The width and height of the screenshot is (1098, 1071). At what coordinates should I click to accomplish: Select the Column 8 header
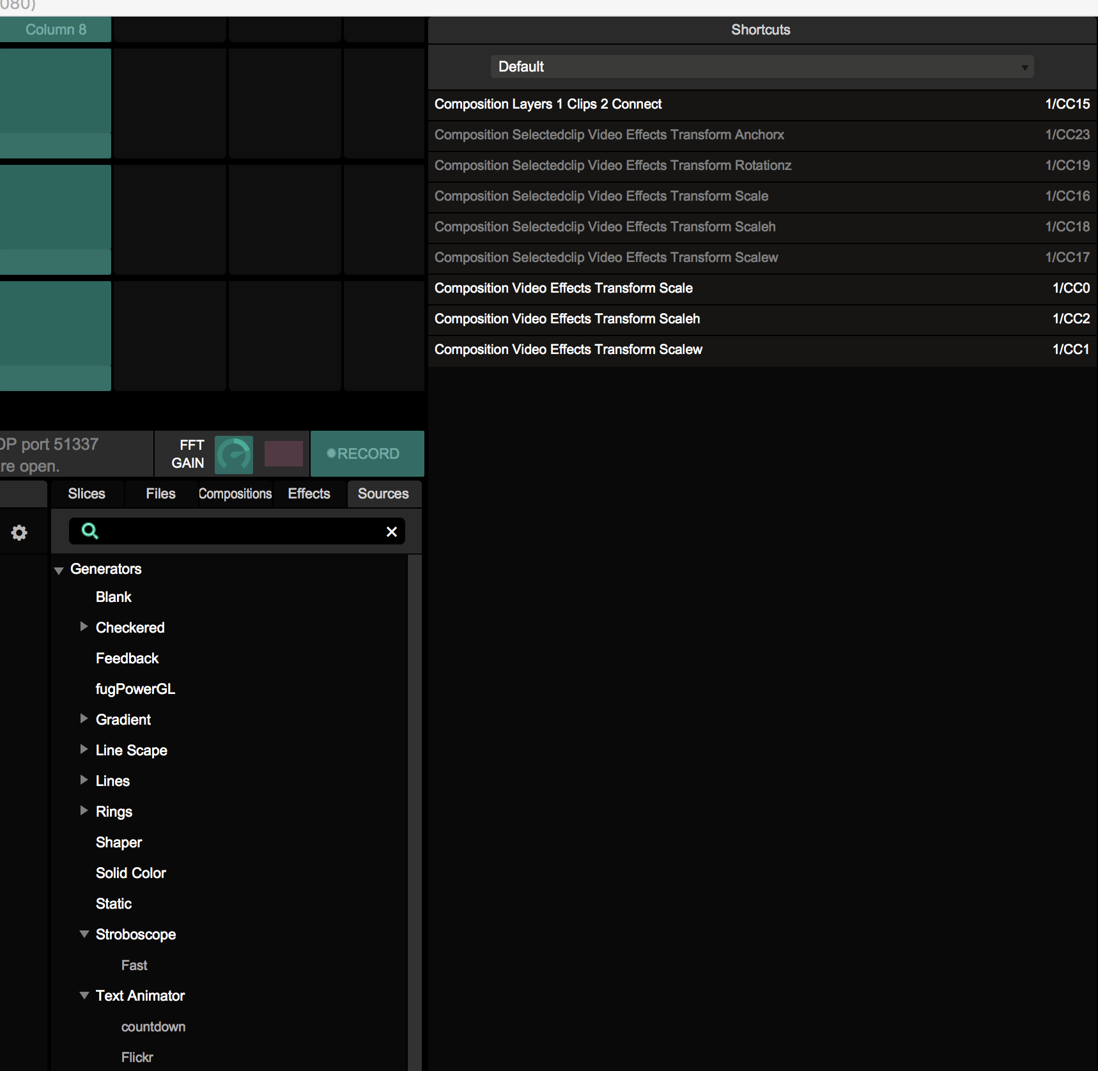56,29
